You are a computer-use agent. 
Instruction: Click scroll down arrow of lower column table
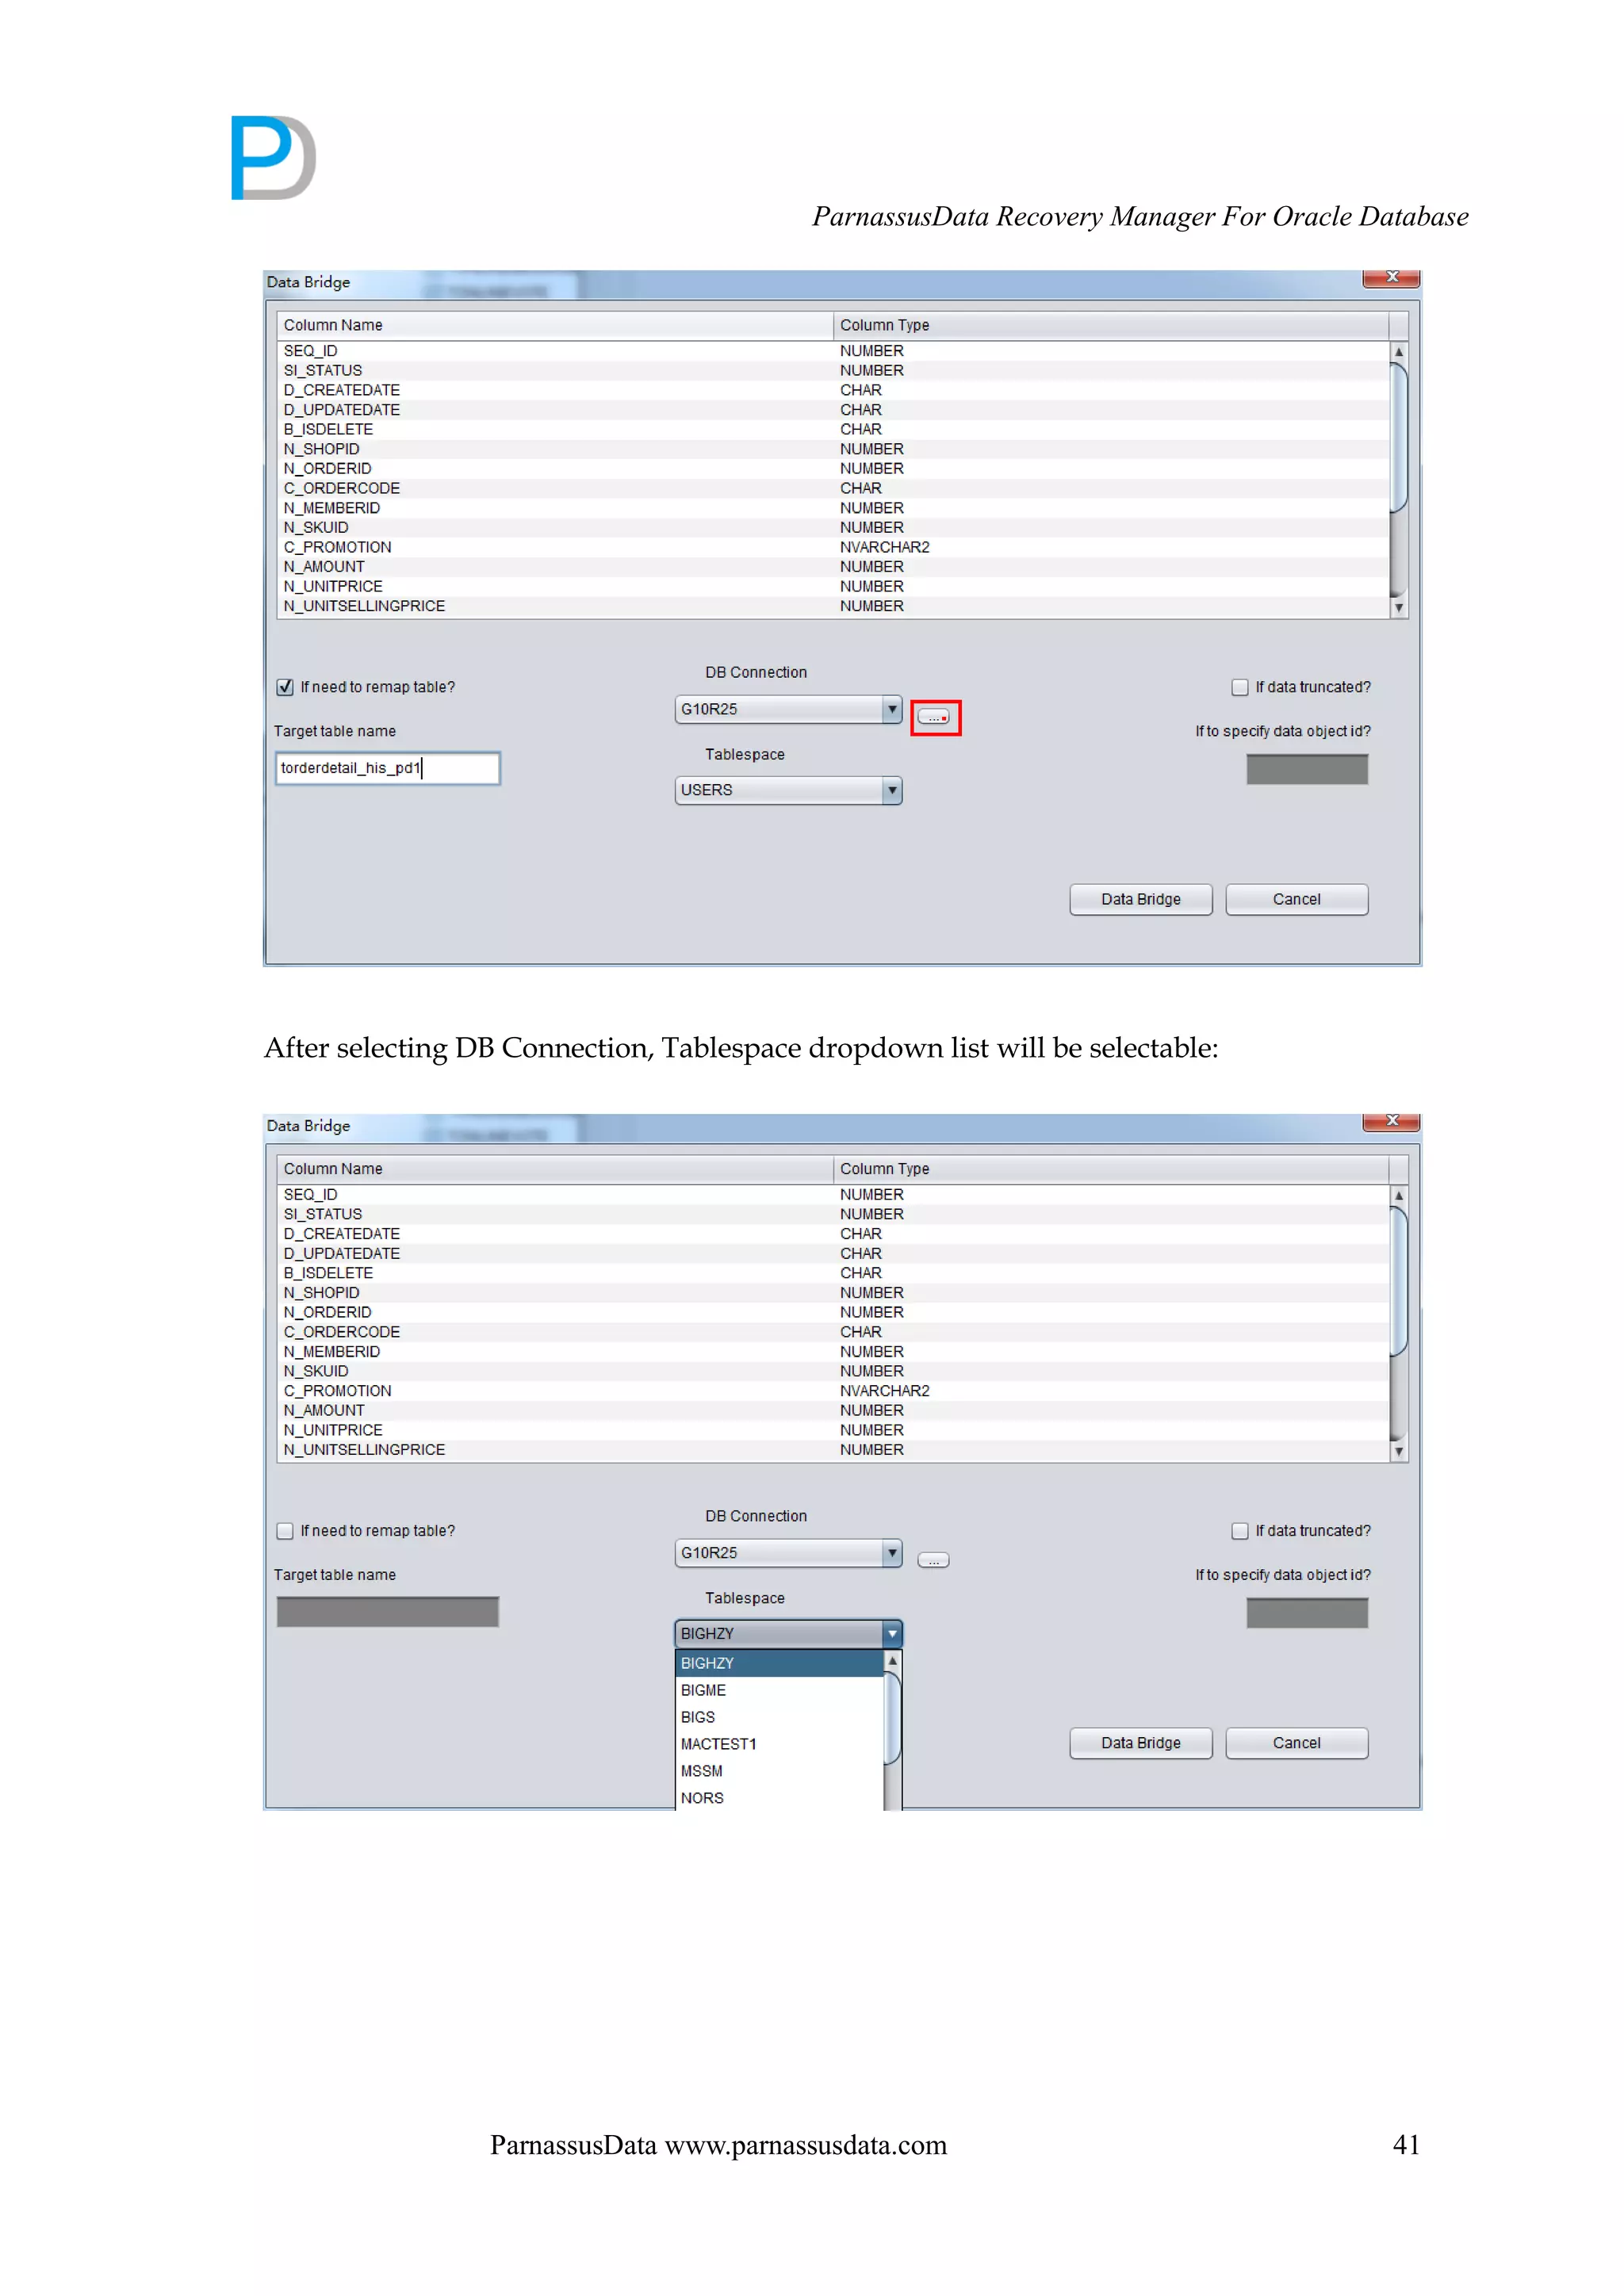point(1399,1452)
